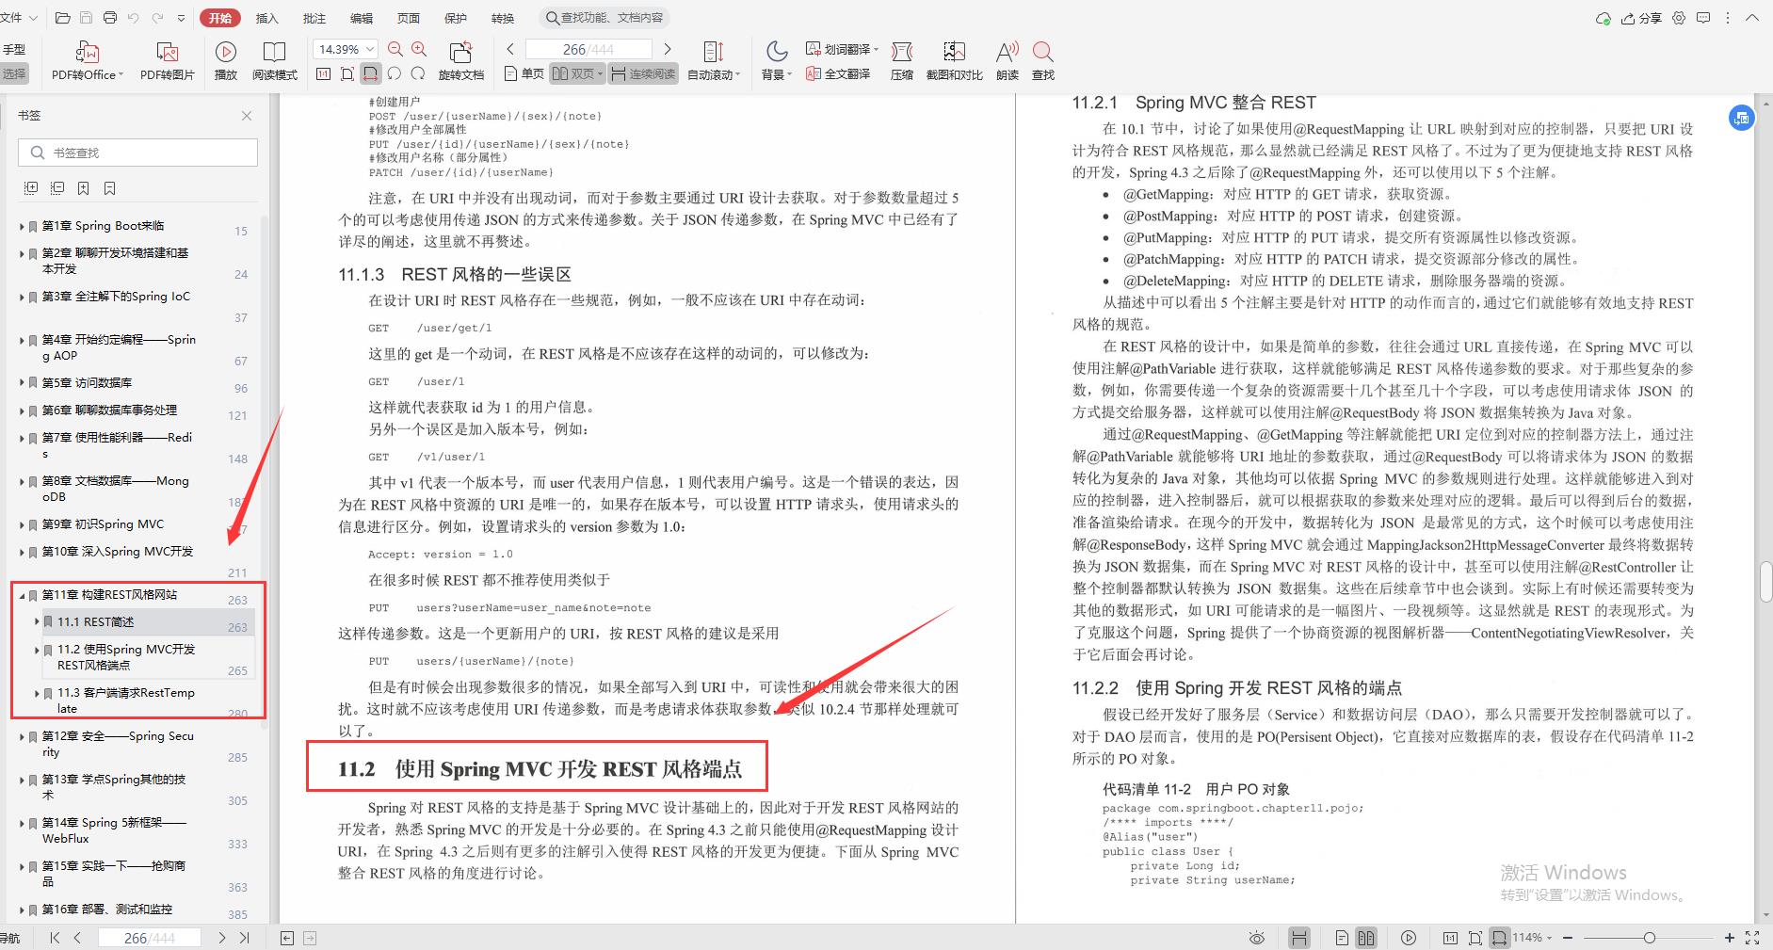1773x950 pixels.
Task: Select 单页 single page layout
Action: pos(524,73)
